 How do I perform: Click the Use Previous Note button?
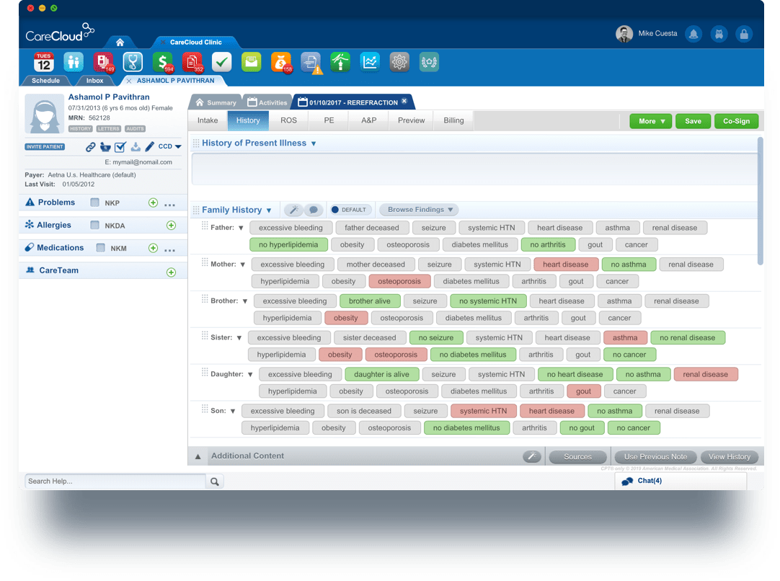(655, 457)
